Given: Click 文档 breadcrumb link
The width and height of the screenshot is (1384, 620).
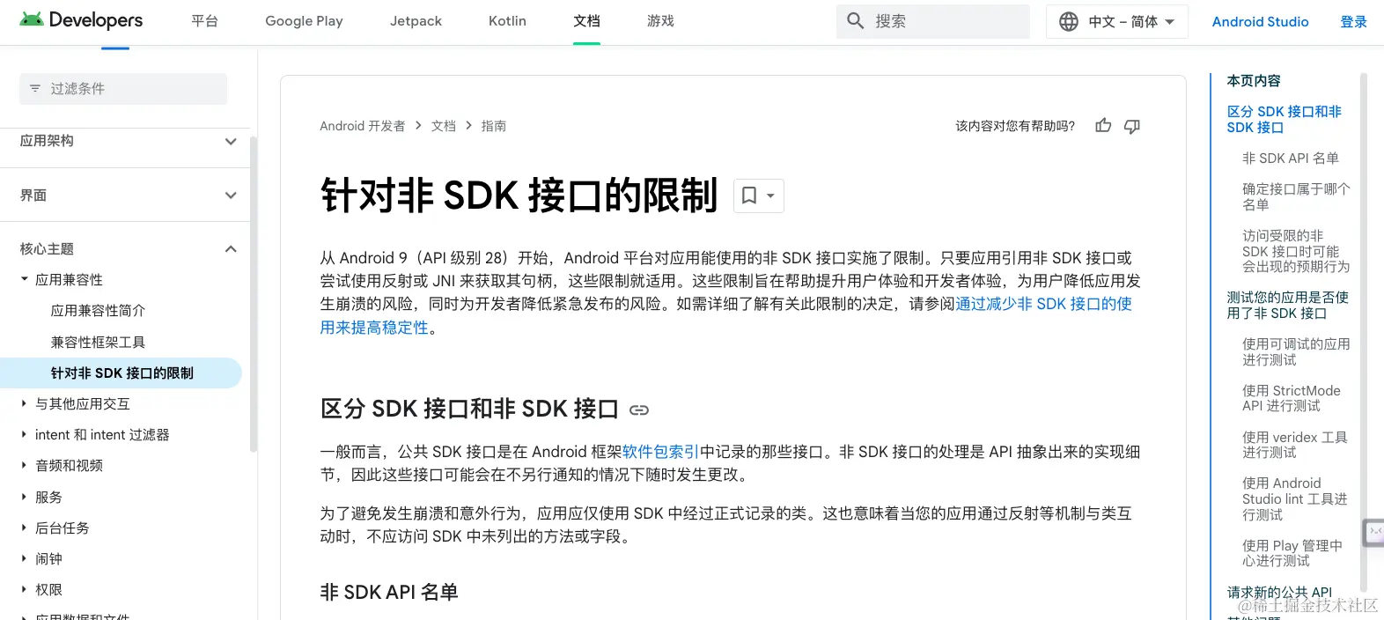Looking at the screenshot, I should click(x=444, y=126).
